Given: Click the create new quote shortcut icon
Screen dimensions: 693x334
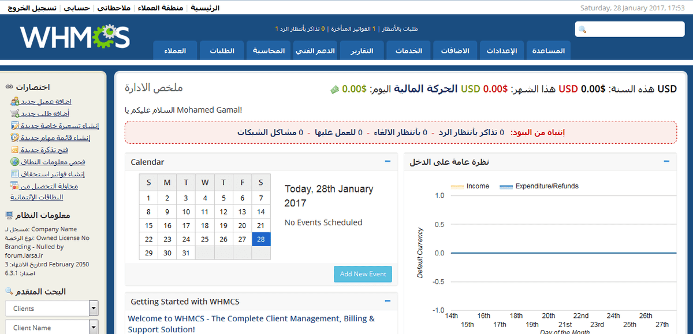Looking at the screenshot, I should [x=15, y=126].
